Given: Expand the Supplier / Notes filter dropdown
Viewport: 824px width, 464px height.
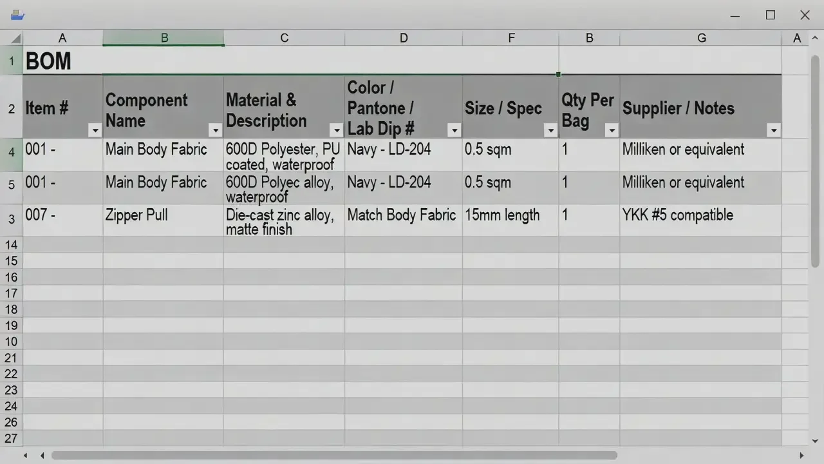Looking at the screenshot, I should (x=774, y=131).
